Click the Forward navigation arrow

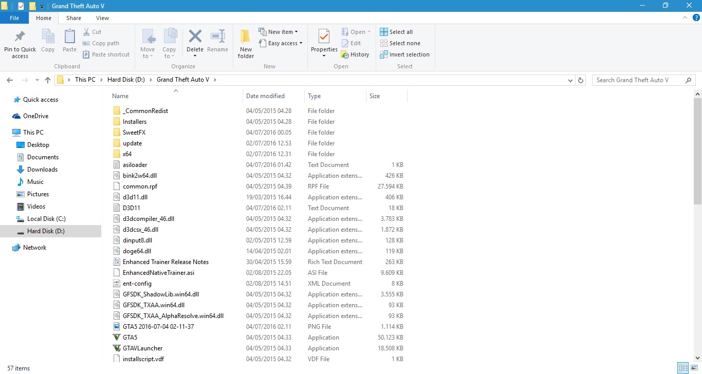click(25, 80)
